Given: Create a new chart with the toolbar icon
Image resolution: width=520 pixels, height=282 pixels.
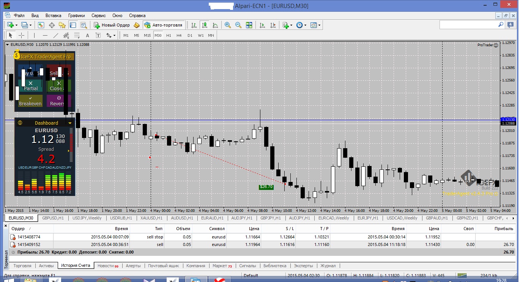Looking at the screenshot, I should [10, 25].
